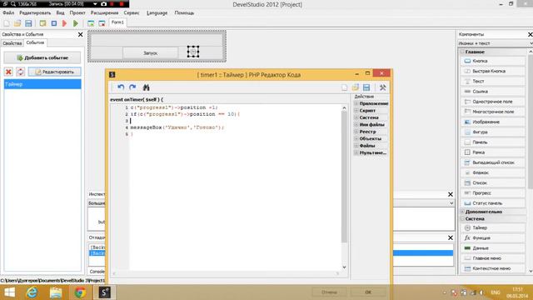Collapse the Главное components section

[463, 52]
